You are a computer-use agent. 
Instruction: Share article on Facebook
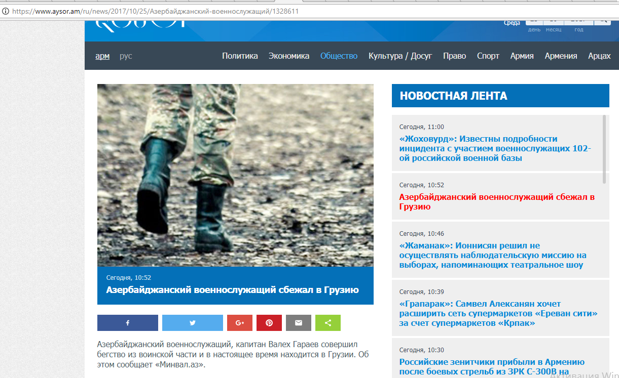tap(128, 323)
